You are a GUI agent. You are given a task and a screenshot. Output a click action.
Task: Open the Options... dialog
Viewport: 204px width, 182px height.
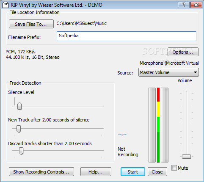[x=183, y=52]
